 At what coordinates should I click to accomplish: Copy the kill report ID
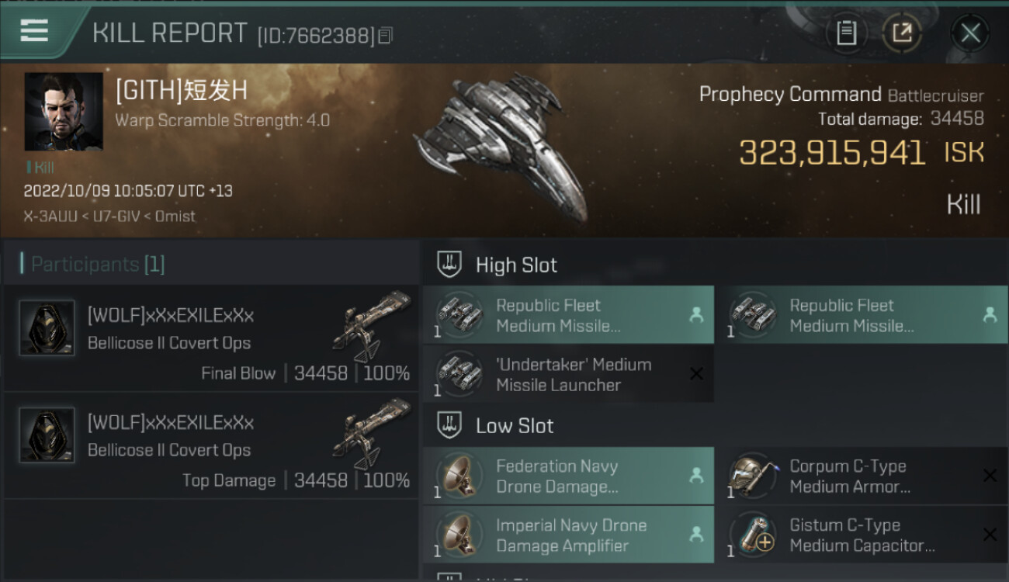(x=386, y=36)
